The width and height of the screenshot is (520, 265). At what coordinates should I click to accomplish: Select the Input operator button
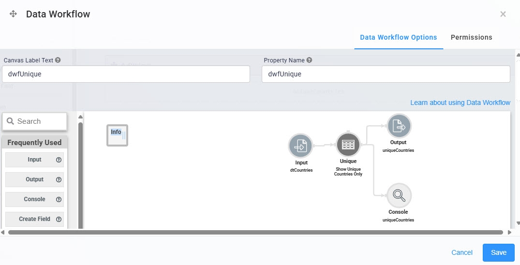[x=34, y=160]
